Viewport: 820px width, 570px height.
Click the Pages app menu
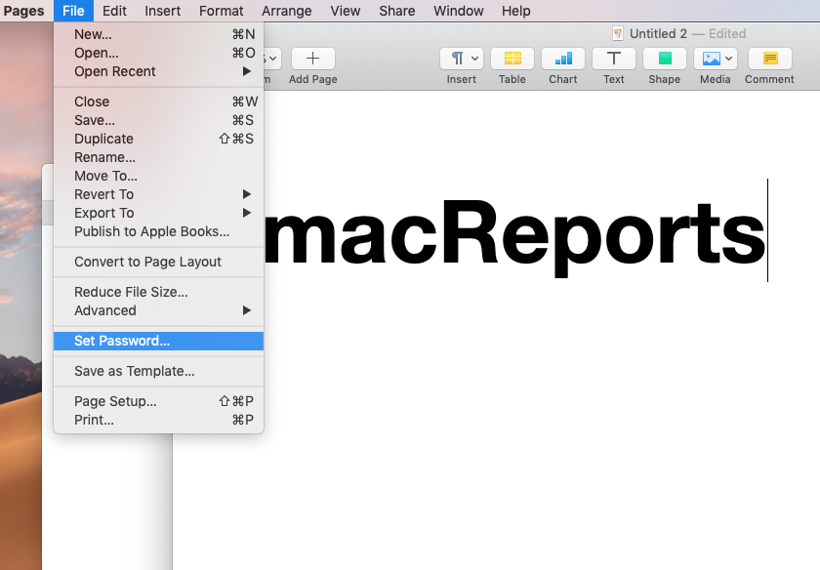tap(24, 11)
